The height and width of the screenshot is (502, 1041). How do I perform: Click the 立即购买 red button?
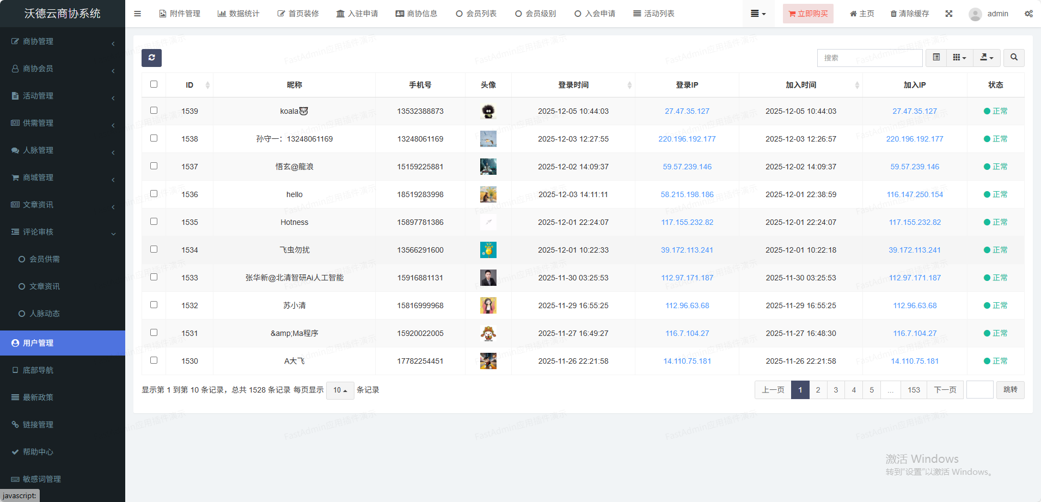pyautogui.click(x=808, y=14)
